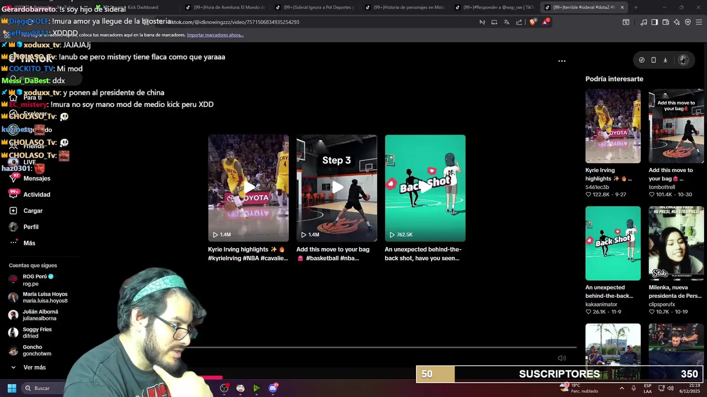Image resolution: width=707 pixels, height=397 pixels.
Task: Open Kyrie Irving thumbnail in Podría interesarte
Action: coord(613,126)
